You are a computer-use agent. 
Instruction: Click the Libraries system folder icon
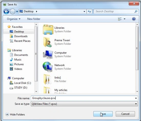point(48,30)
